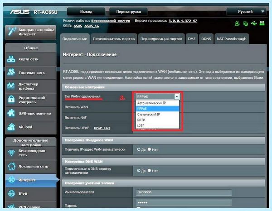
Task: Select Нет for automatic DNS server connection
Action: [x=149, y=170]
